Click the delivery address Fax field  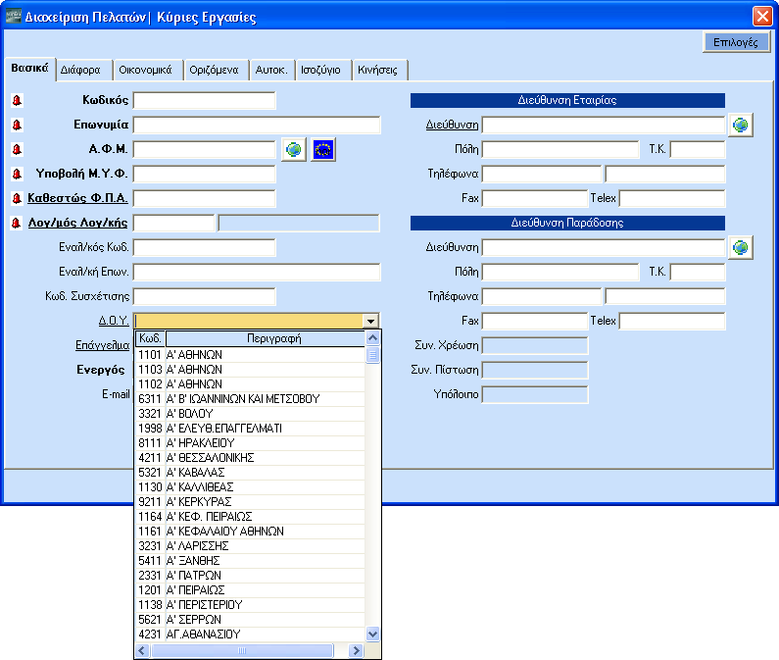click(x=535, y=322)
